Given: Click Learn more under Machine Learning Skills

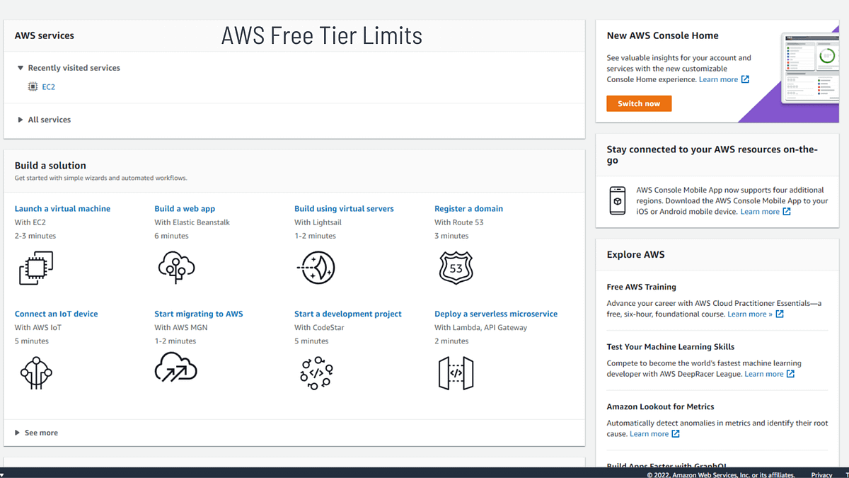Looking at the screenshot, I should coord(764,374).
